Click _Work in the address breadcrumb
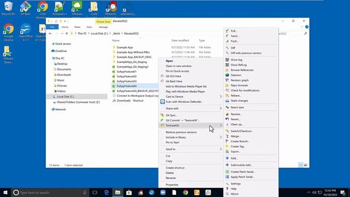Screen dimensions: 350x197 point(116,33)
